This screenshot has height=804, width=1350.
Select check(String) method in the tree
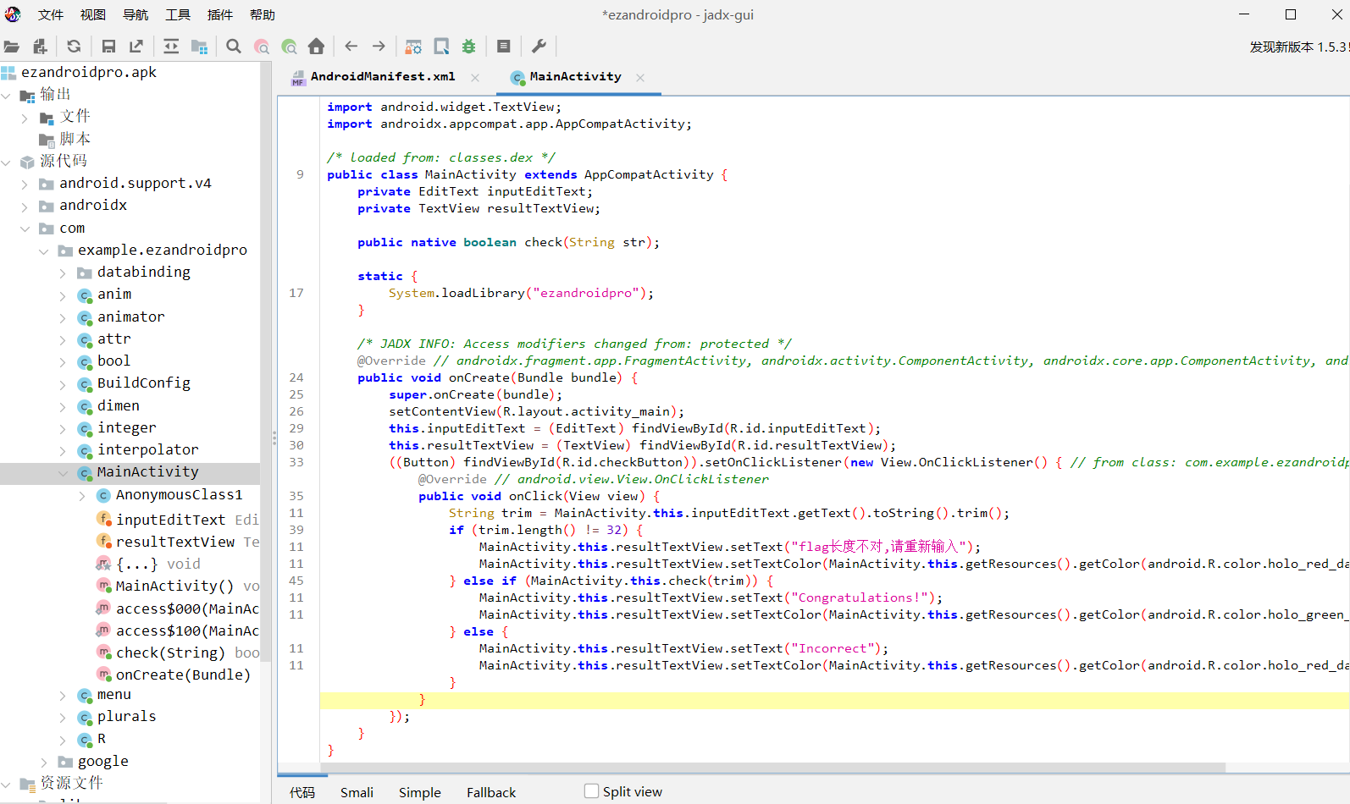tap(170, 653)
